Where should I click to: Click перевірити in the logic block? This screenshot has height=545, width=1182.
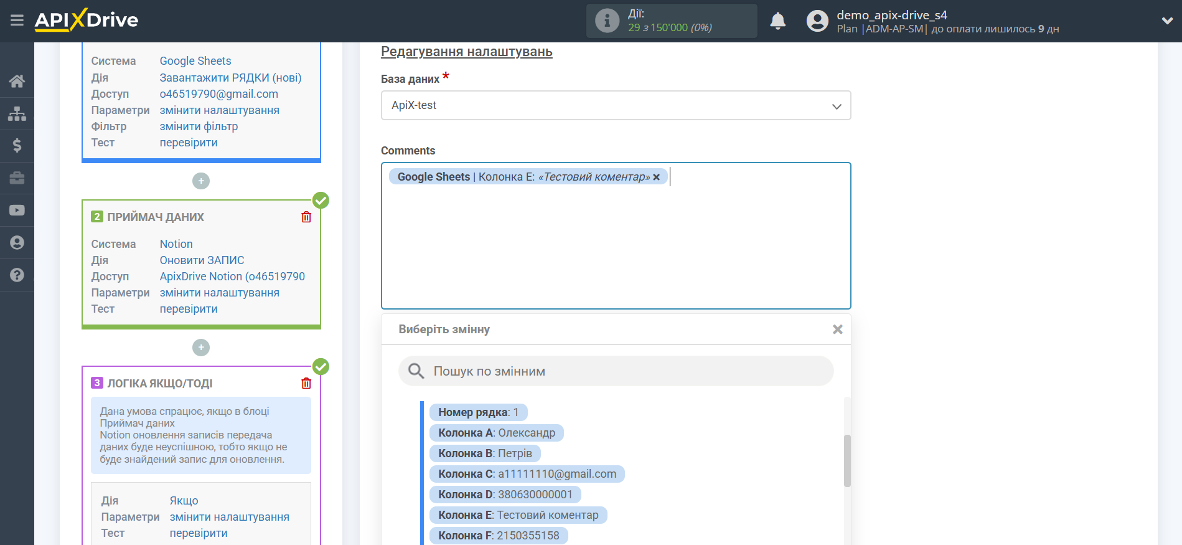tap(199, 533)
